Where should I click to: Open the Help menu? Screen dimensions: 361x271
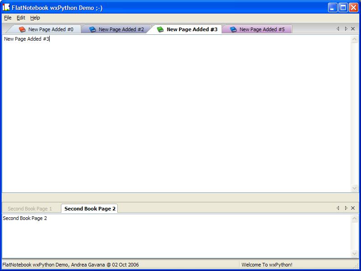pyautogui.click(x=35, y=18)
